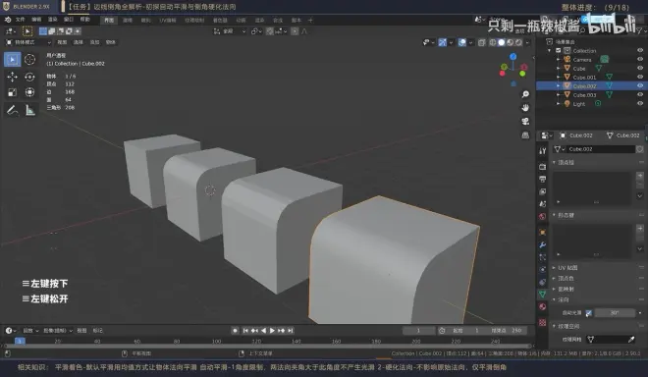Add vertex group with plus button
The height and width of the screenshot is (377, 648).
pyautogui.click(x=640, y=176)
